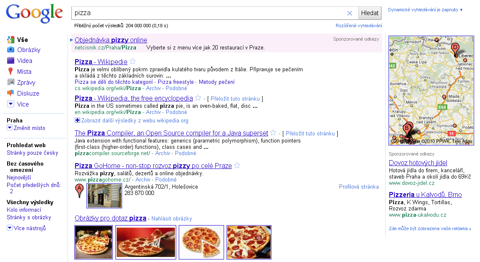Star the Pizza GoHome result

pos(237,166)
